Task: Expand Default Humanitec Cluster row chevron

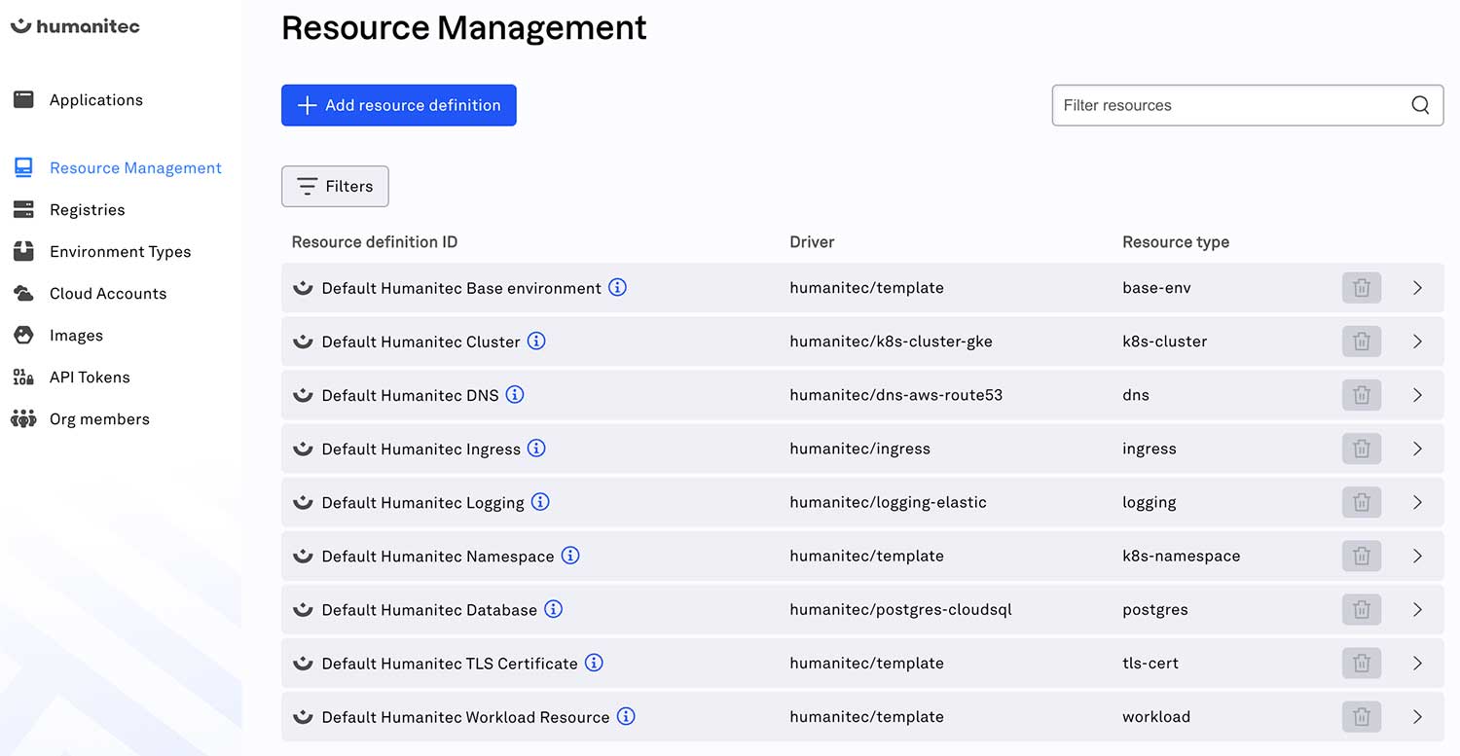Action: (1417, 342)
